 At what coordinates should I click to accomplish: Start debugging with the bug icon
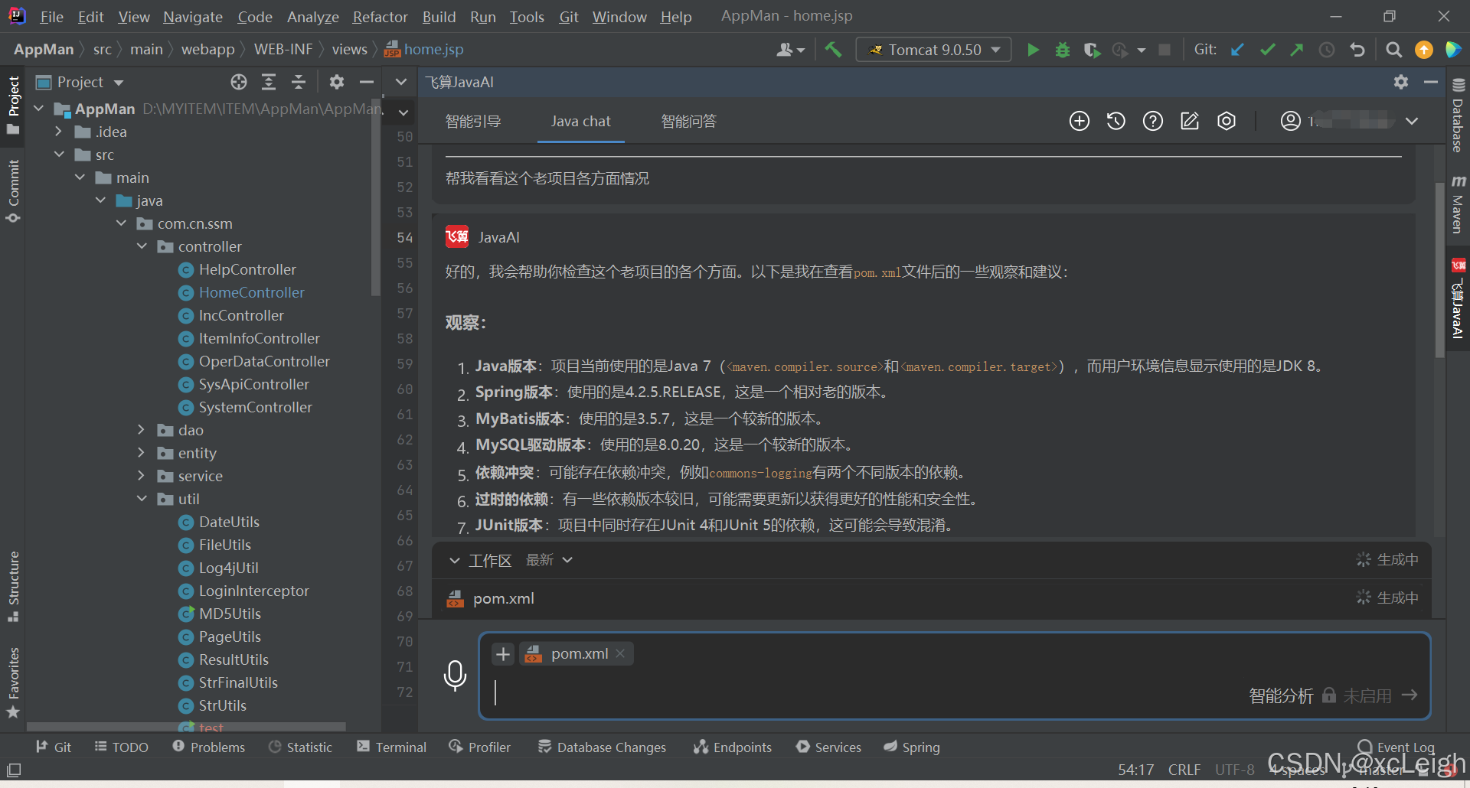pos(1062,49)
